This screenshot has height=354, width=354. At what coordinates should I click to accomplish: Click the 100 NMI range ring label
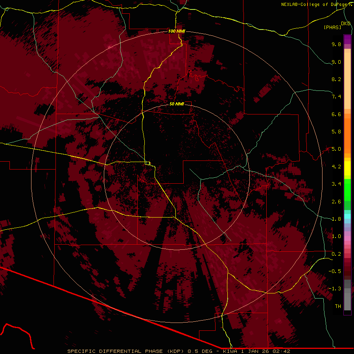177,31
